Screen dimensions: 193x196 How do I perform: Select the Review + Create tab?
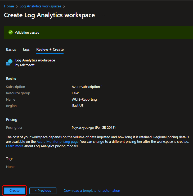coord(50,49)
